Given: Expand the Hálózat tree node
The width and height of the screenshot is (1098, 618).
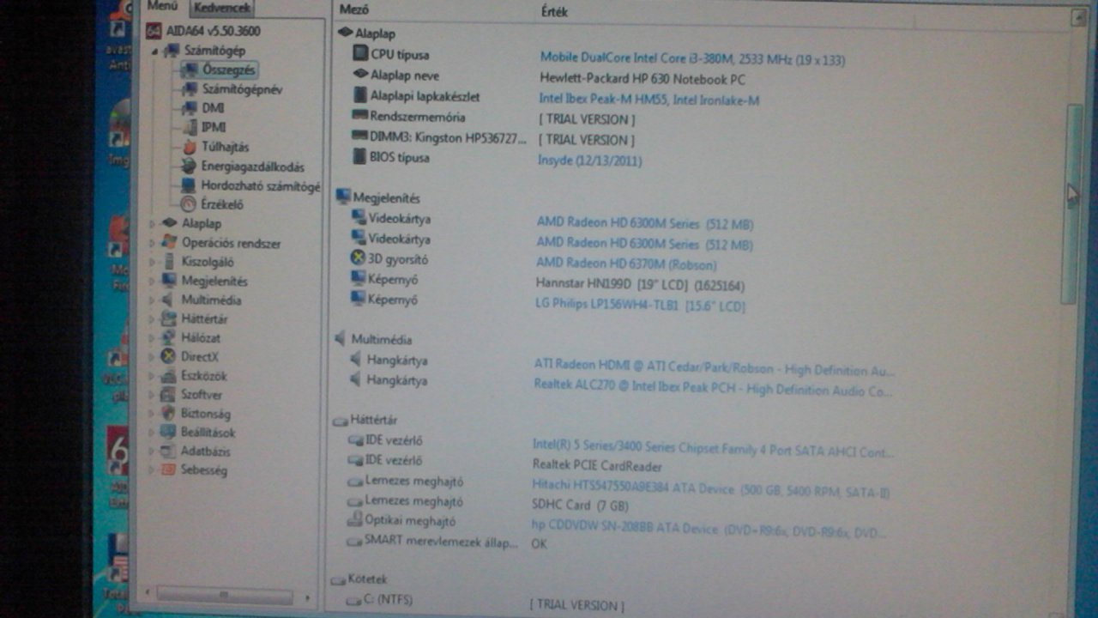Looking at the screenshot, I should (x=153, y=338).
